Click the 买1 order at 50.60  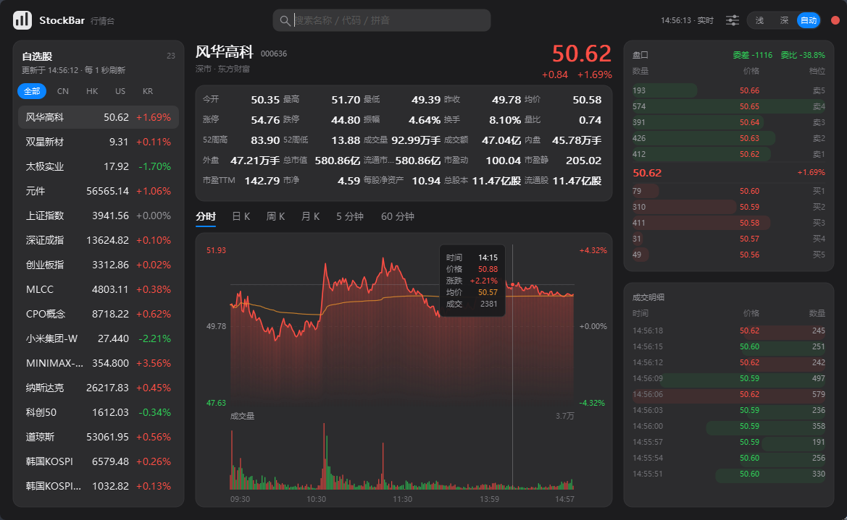[729, 191]
